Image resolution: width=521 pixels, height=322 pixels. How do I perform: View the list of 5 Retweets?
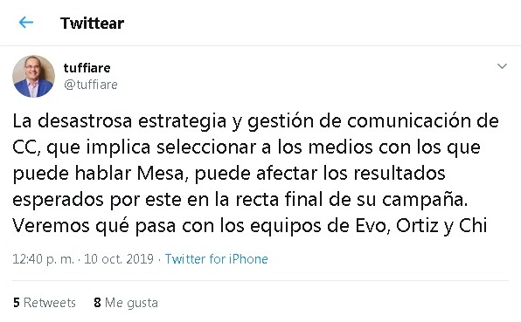45,303
